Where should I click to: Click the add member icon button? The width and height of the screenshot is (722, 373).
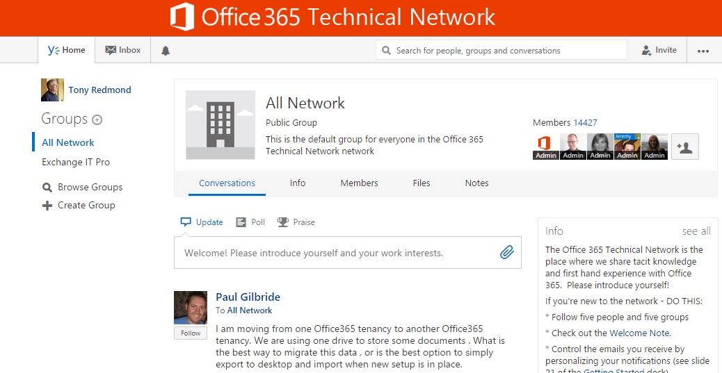[x=684, y=147]
